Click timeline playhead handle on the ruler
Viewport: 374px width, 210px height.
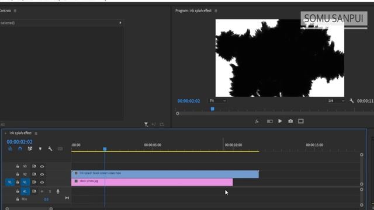pyautogui.click(x=105, y=149)
